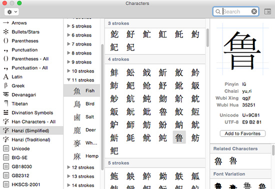The height and width of the screenshot is (189, 275).
Task: Select highlighted 鲁 character in grid
Action: coord(179,137)
